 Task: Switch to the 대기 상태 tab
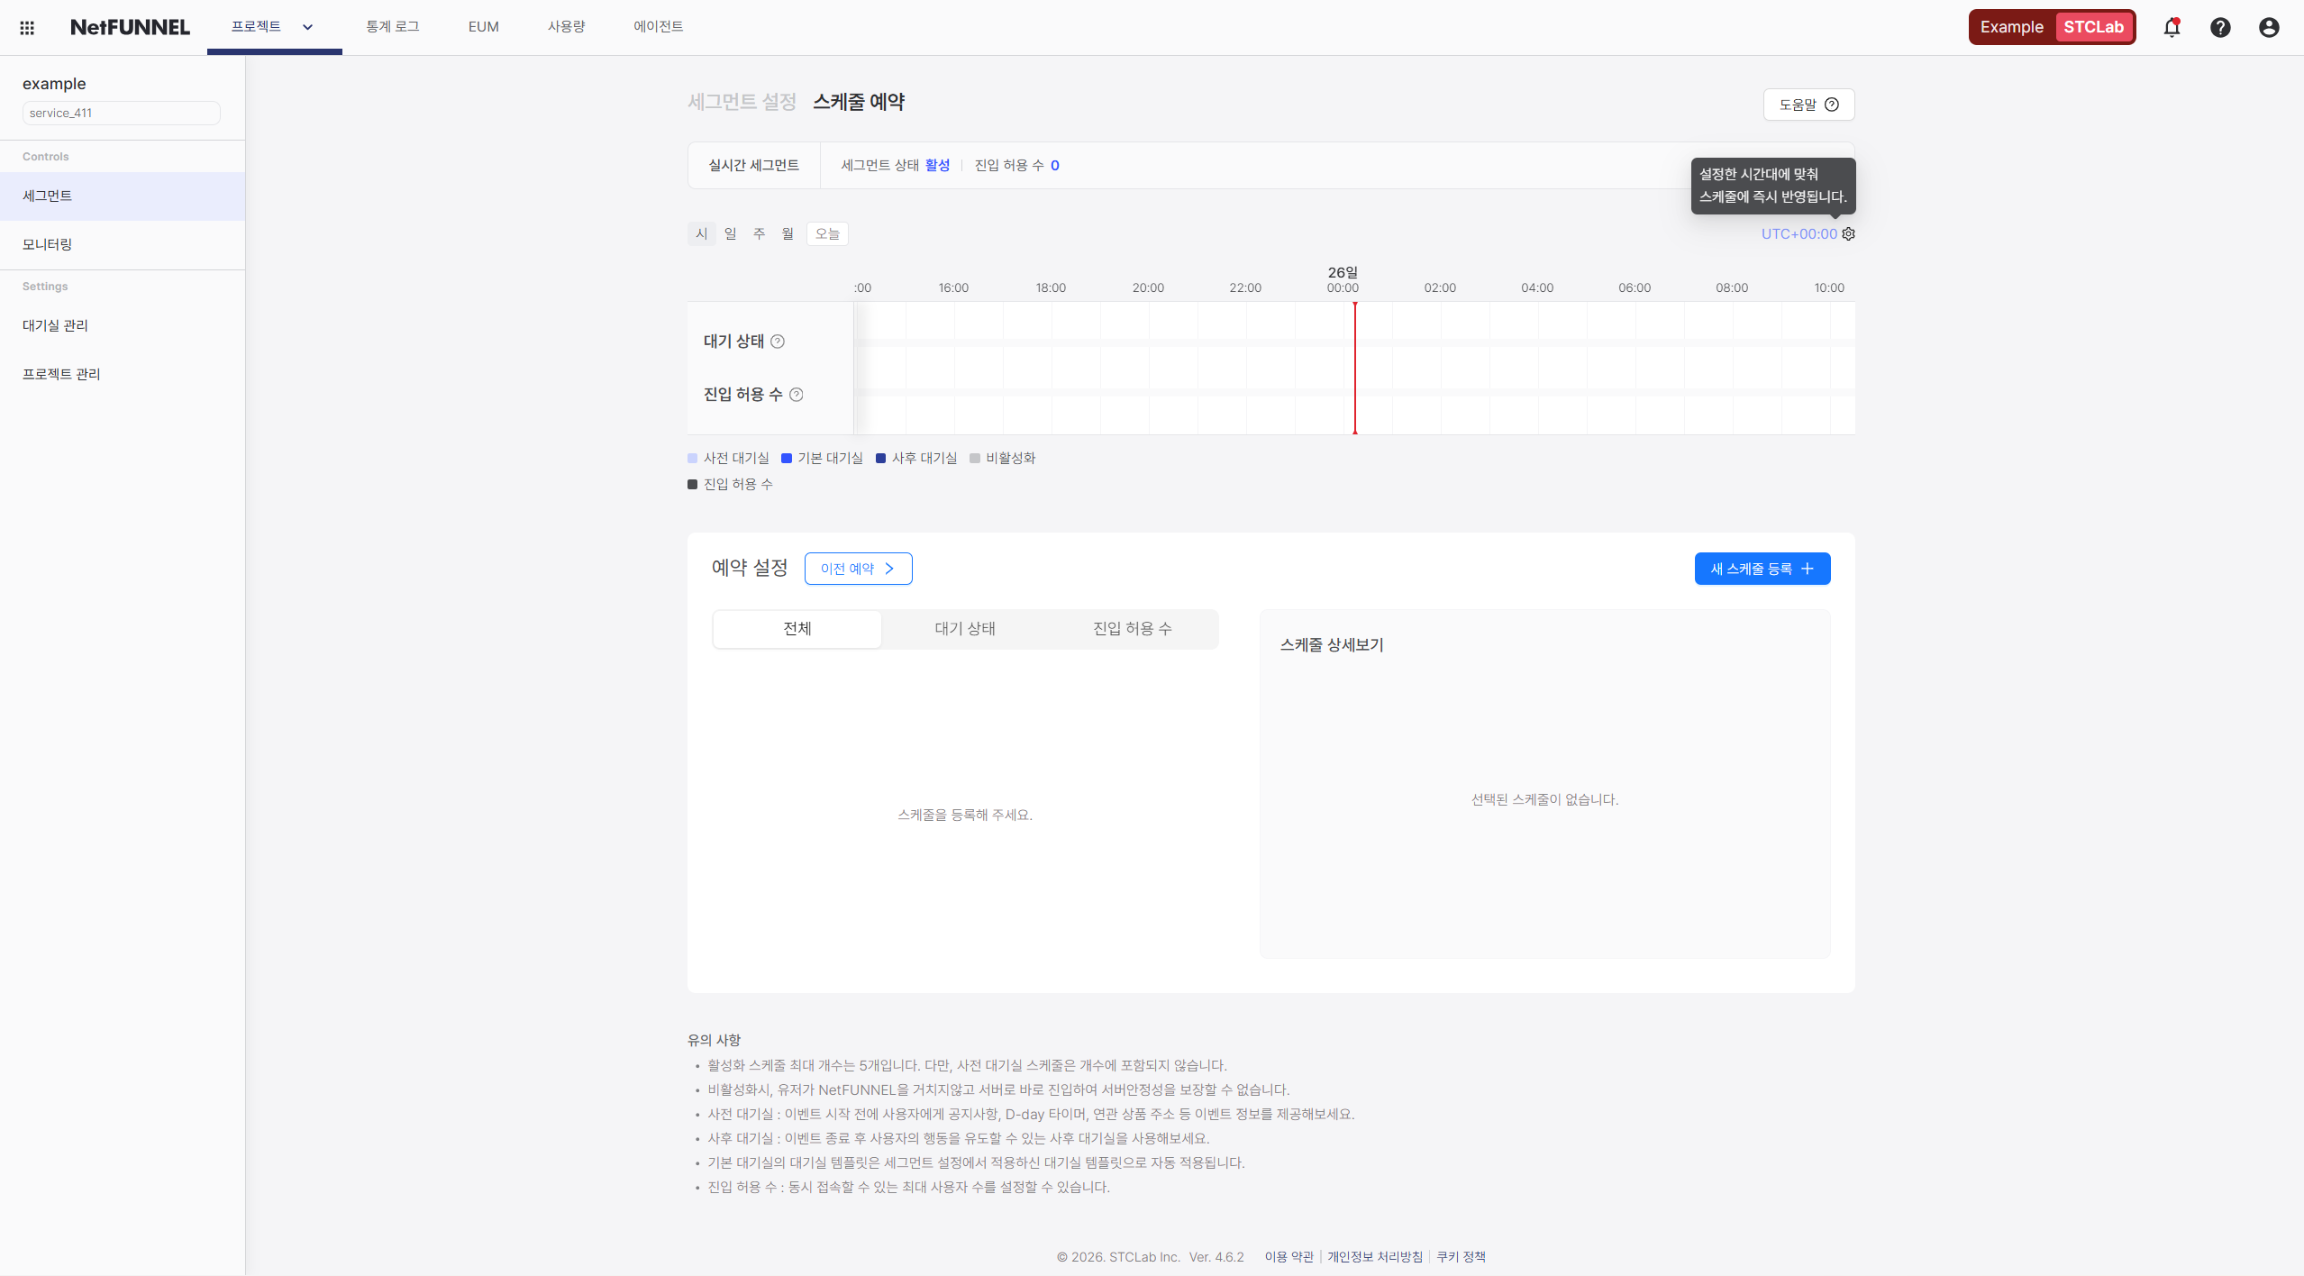click(x=964, y=628)
